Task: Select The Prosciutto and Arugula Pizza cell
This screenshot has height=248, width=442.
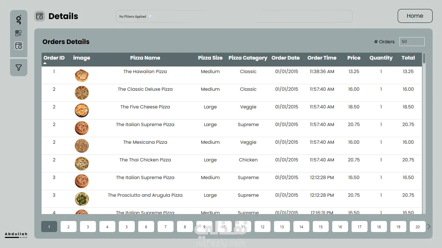Action: coord(145,195)
